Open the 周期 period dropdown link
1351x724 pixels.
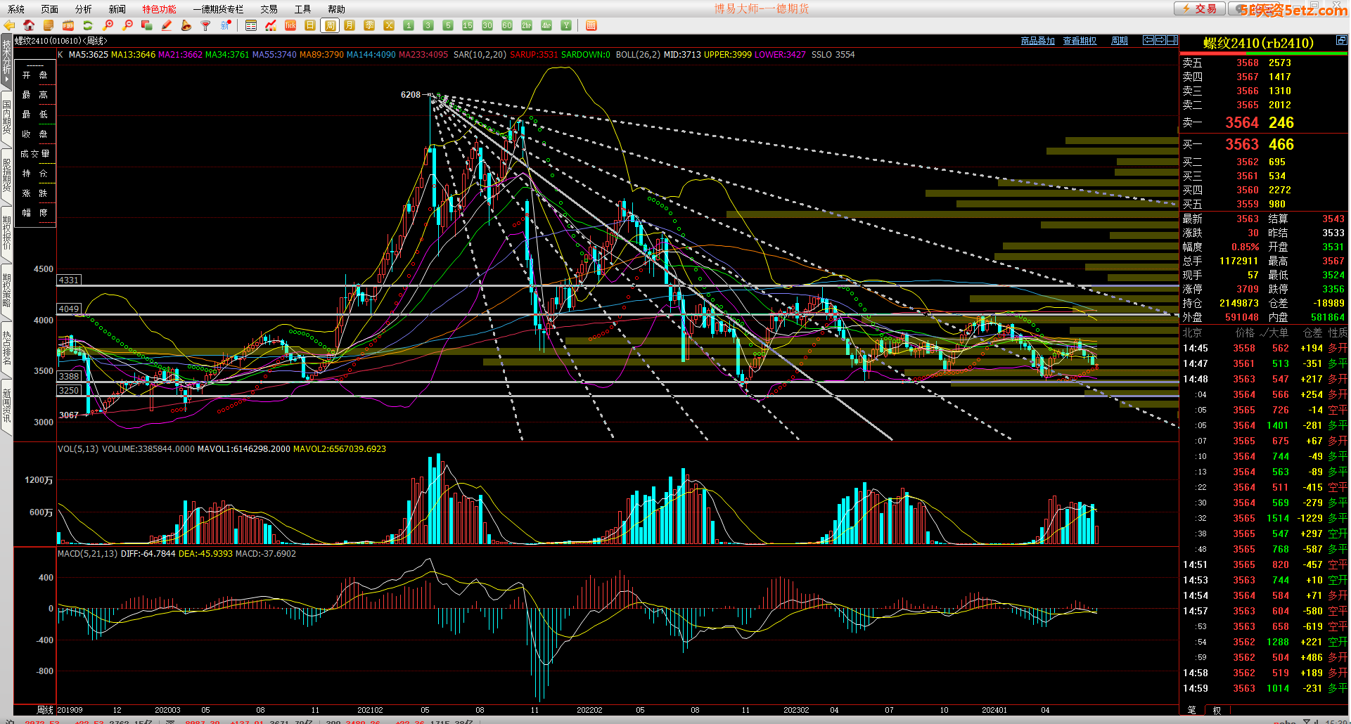click(1119, 41)
